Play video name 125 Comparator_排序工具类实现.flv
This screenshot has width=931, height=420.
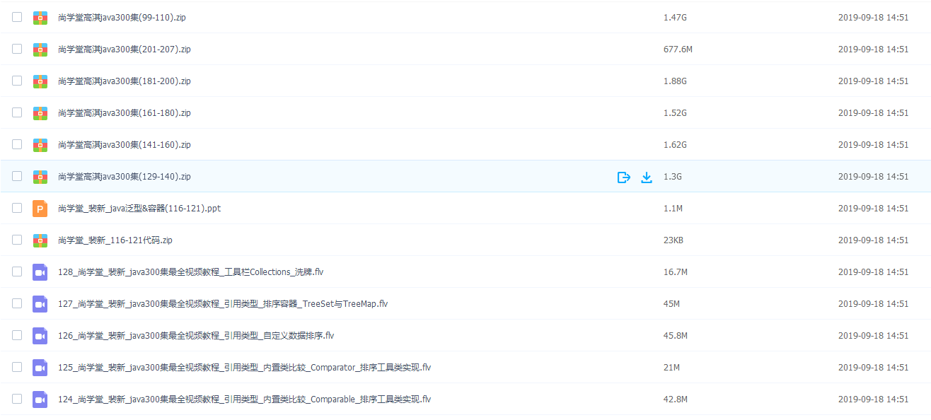point(244,368)
